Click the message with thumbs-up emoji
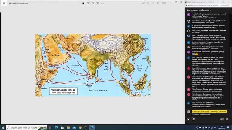Viewport: 232px width, 130px height. tap(208, 53)
